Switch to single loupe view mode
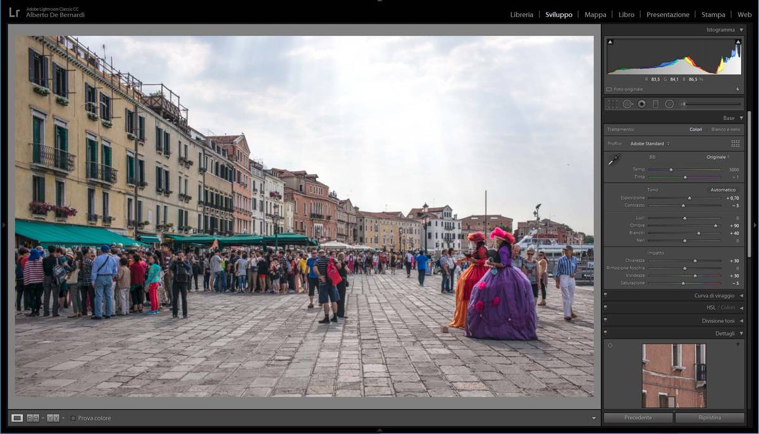Screen dimensions: 759x434 click(x=17, y=418)
